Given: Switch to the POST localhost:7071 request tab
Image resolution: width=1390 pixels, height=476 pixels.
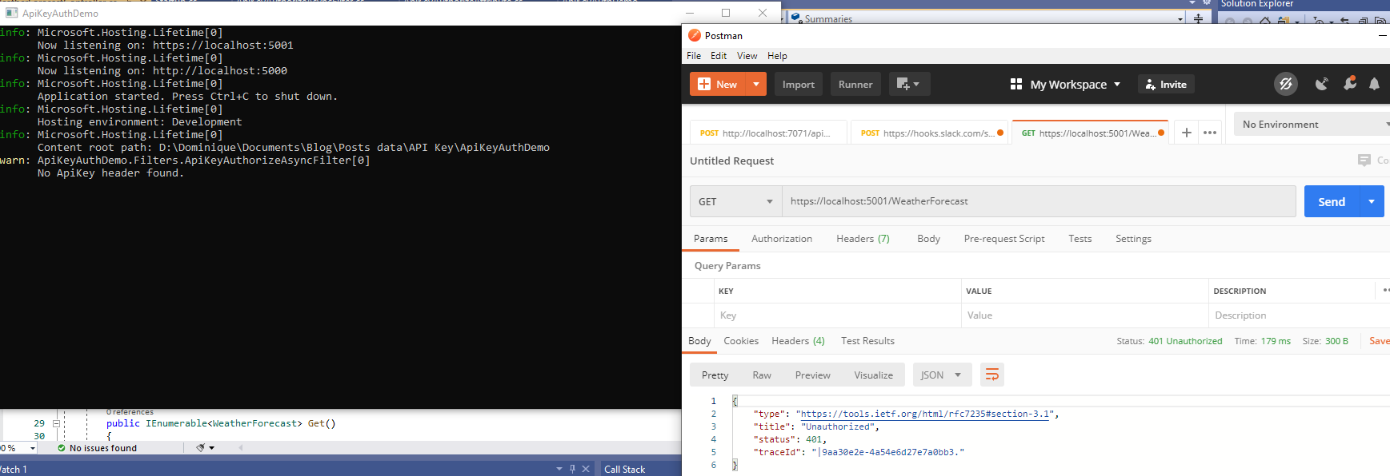Looking at the screenshot, I should coord(767,133).
